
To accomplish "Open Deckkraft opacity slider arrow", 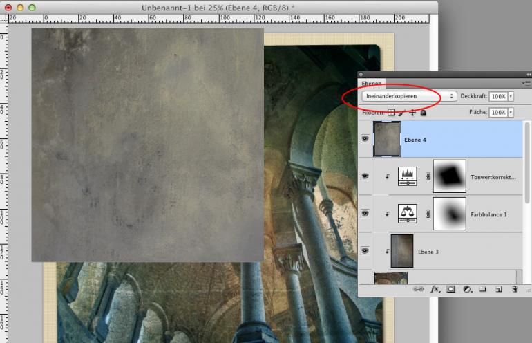I will (511, 96).
